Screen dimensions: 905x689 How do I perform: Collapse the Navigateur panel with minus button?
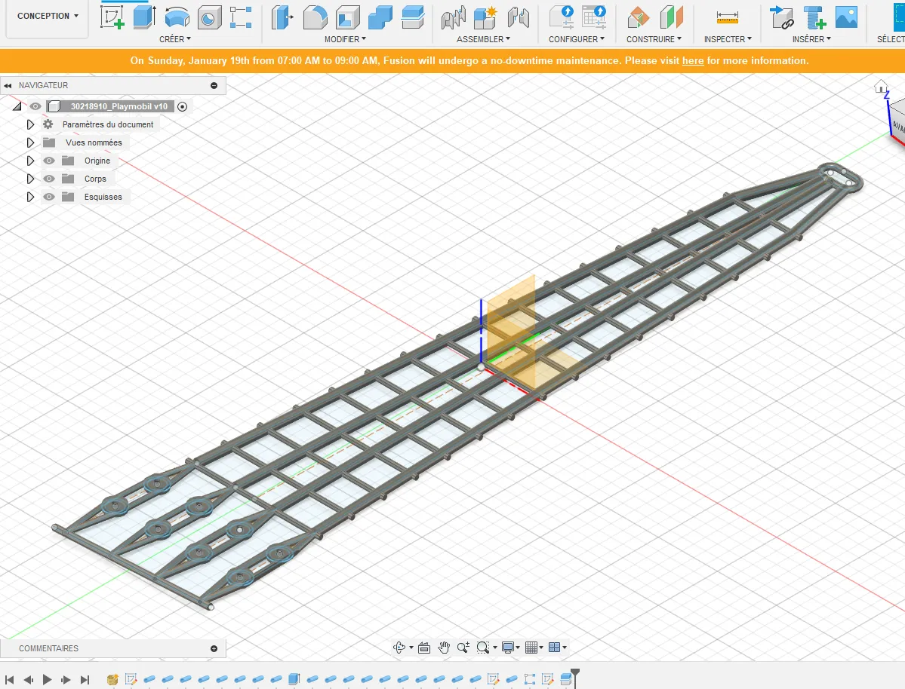(x=214, y=85)
